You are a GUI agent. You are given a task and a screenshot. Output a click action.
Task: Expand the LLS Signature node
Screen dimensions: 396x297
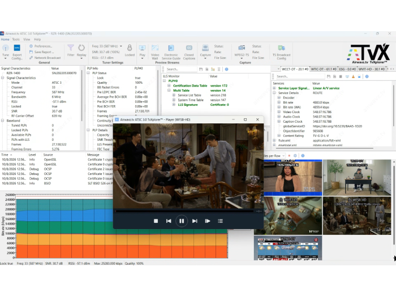[174, 105]
